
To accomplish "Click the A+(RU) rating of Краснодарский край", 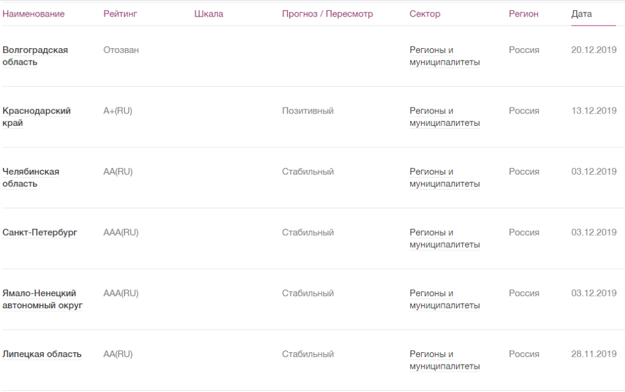I will pyautogui.click(x=118, y=111).
